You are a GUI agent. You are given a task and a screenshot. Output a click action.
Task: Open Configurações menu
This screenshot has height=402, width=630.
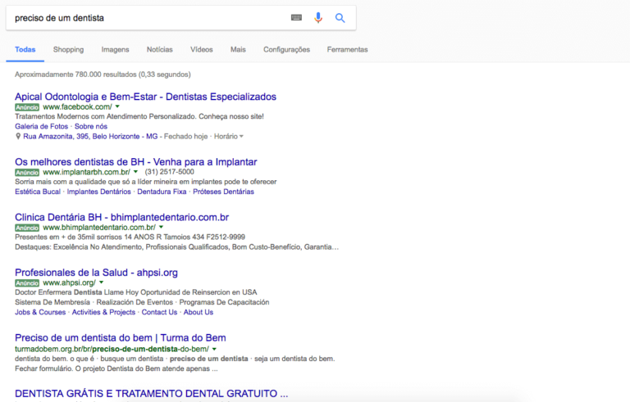(x=286, y=50)
